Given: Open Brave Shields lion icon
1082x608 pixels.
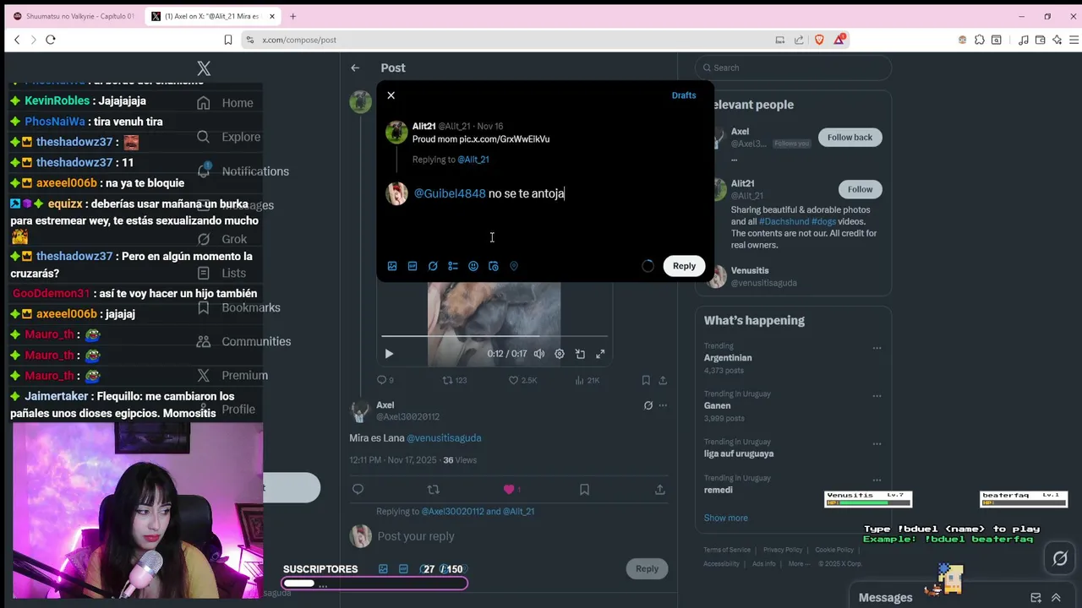Looking at the screenshot, I should [x=819, y=40].
